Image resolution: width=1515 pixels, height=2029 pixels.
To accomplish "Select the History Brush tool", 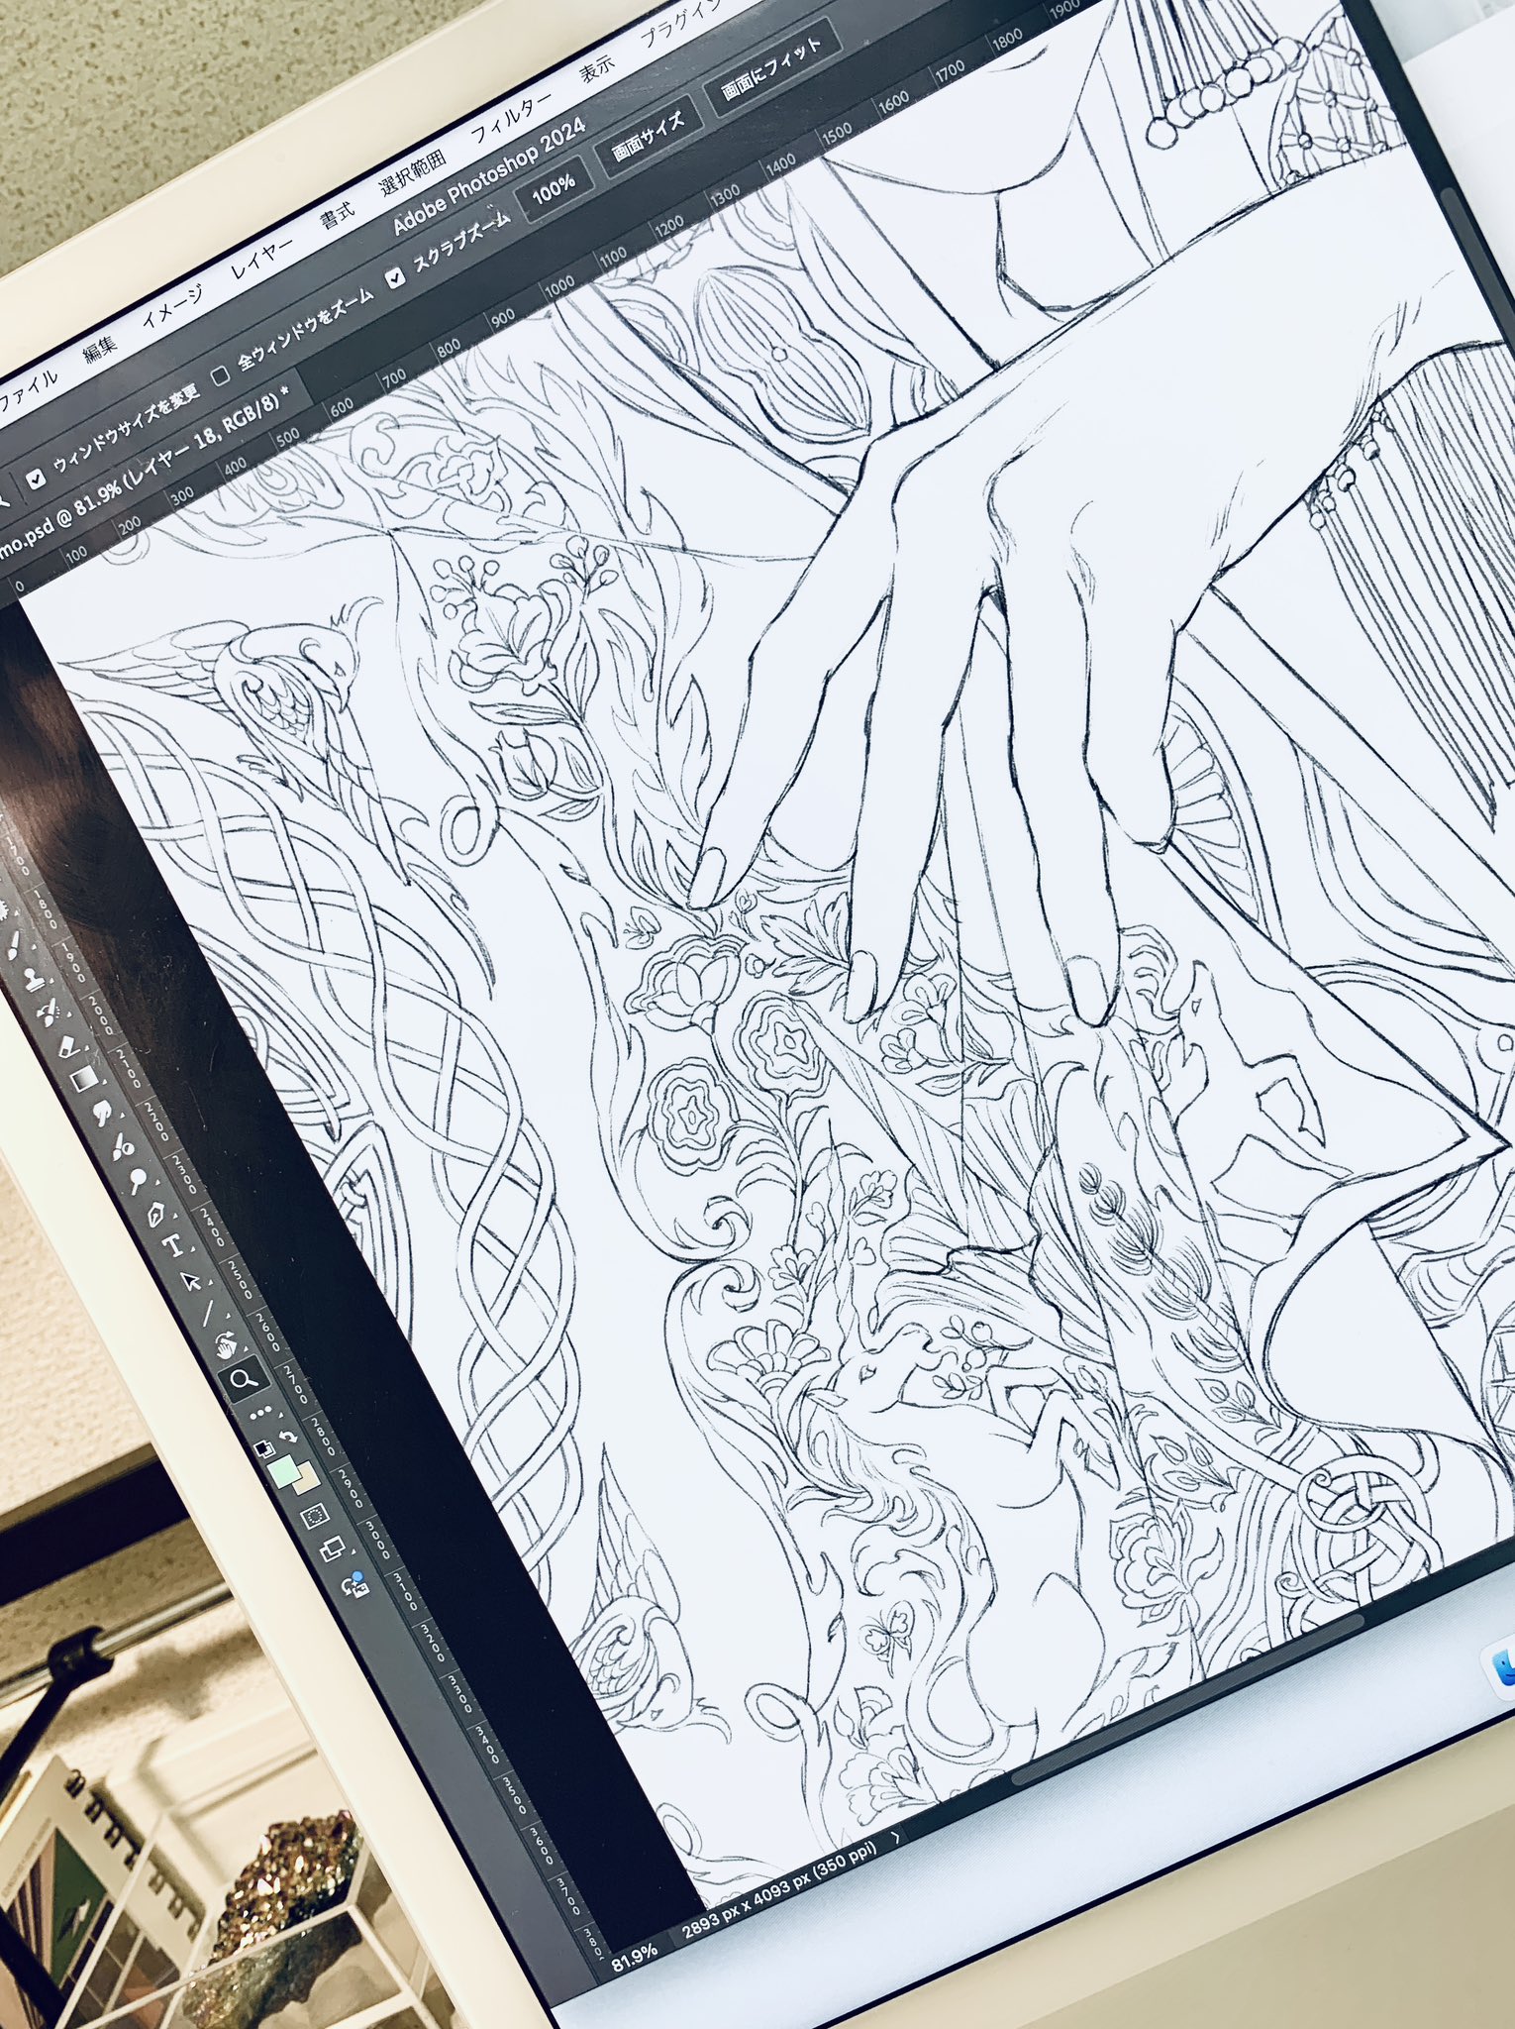I will tap(48, 1011).
